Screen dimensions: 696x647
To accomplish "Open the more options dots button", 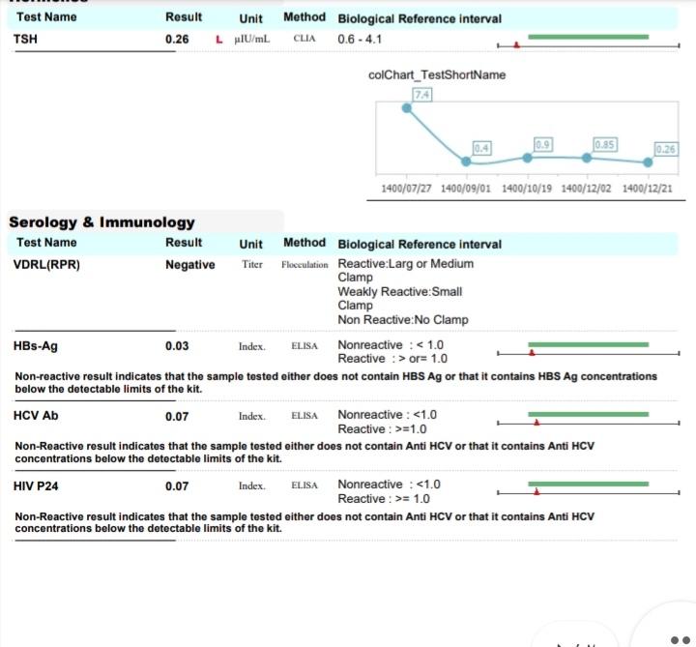I will coord(680,640).
